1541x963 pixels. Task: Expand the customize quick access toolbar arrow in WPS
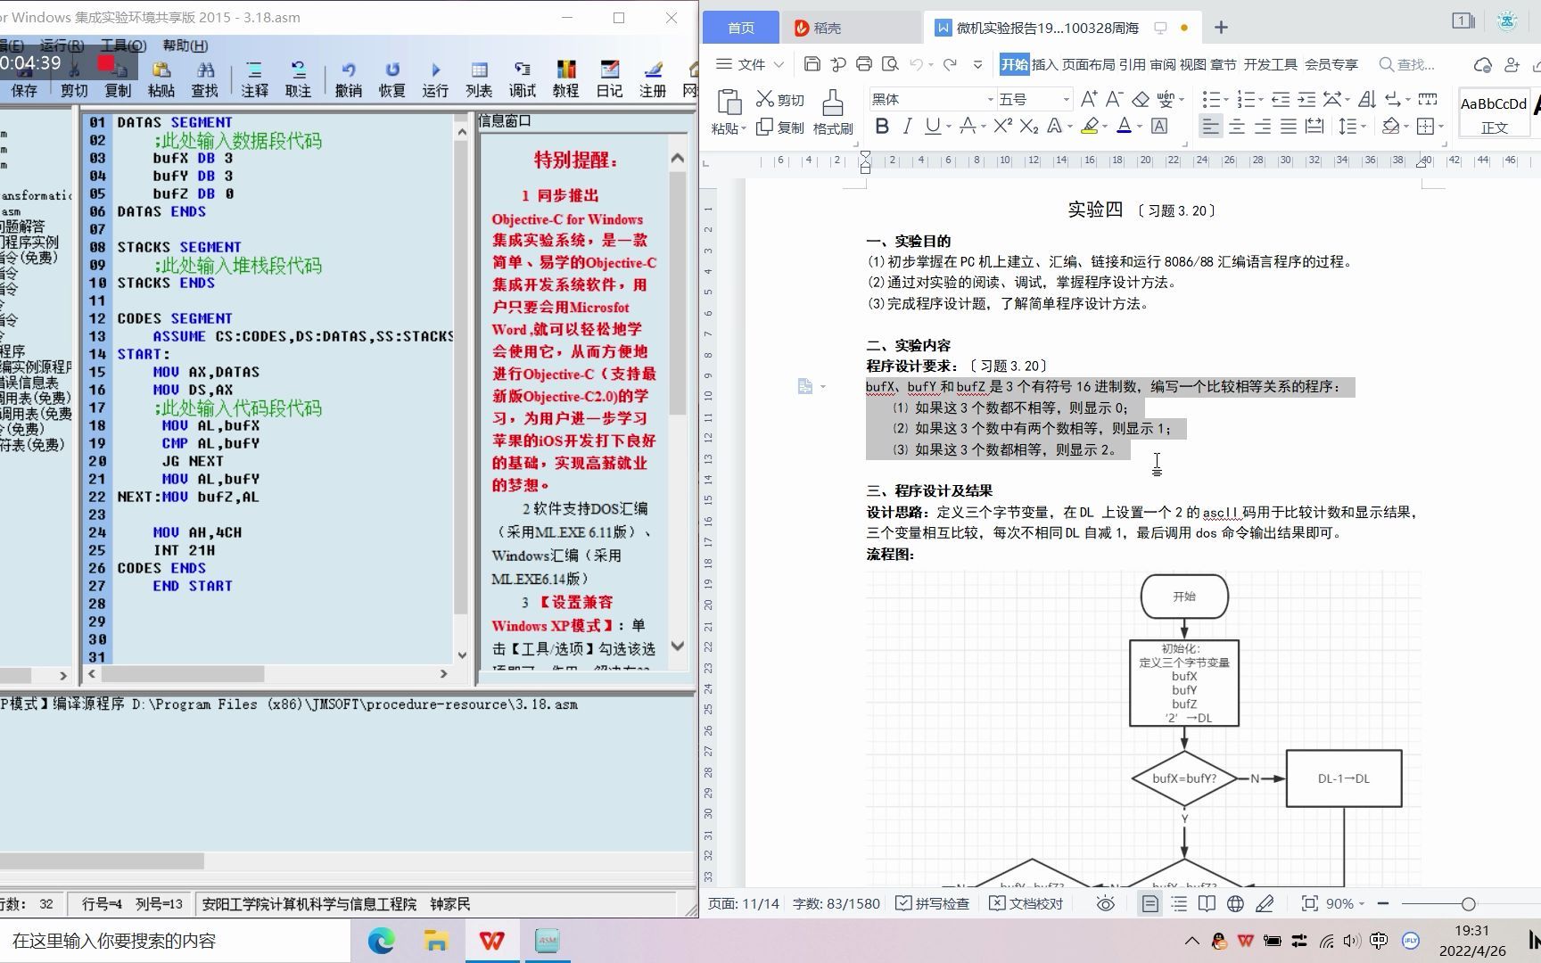coord(977,64)
